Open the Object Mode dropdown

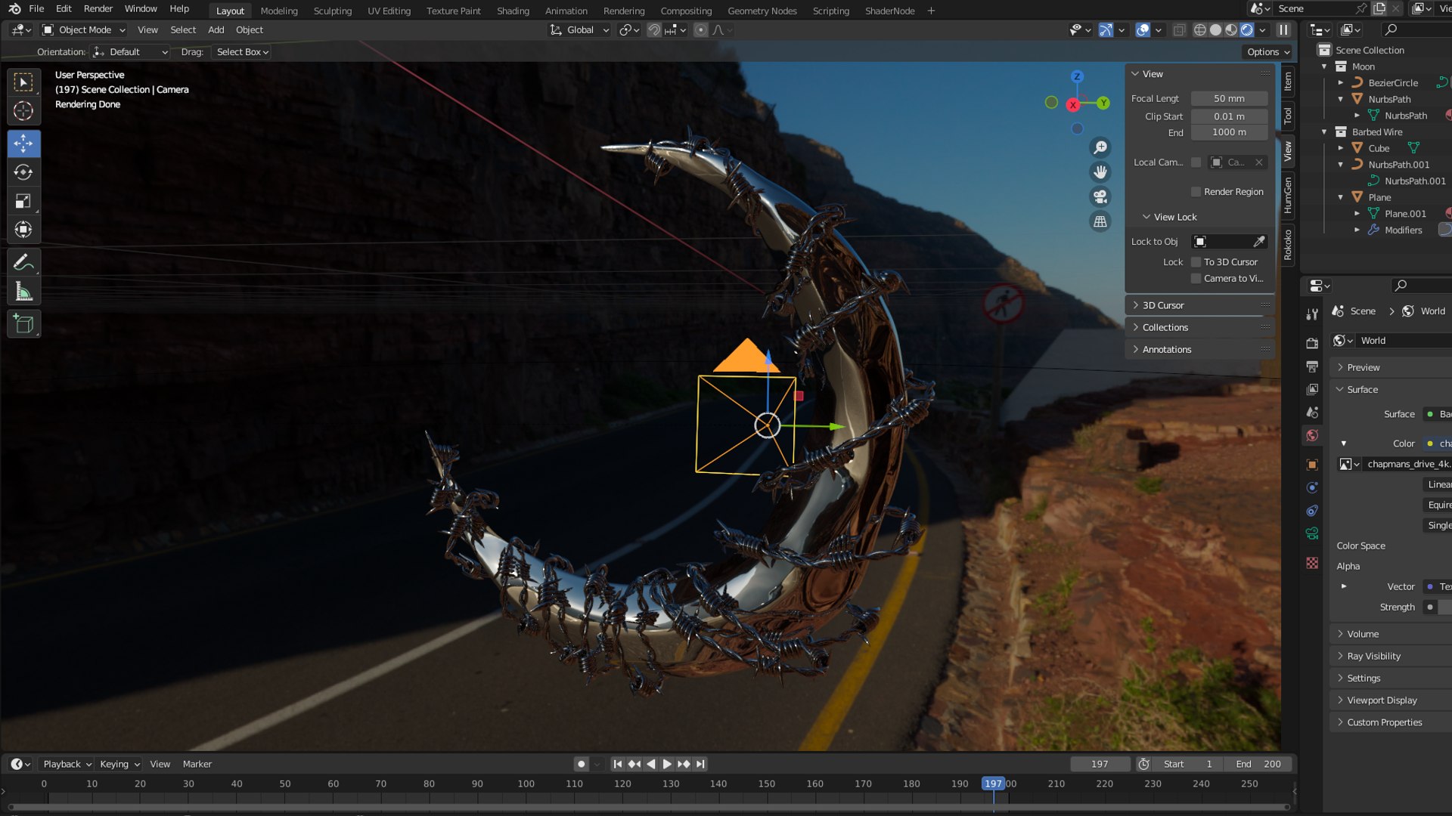[x=84, y=30]
